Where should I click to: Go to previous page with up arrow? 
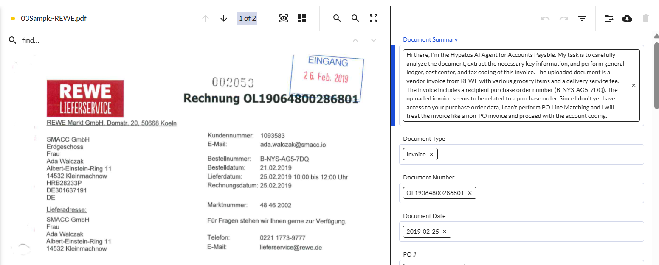206,18
